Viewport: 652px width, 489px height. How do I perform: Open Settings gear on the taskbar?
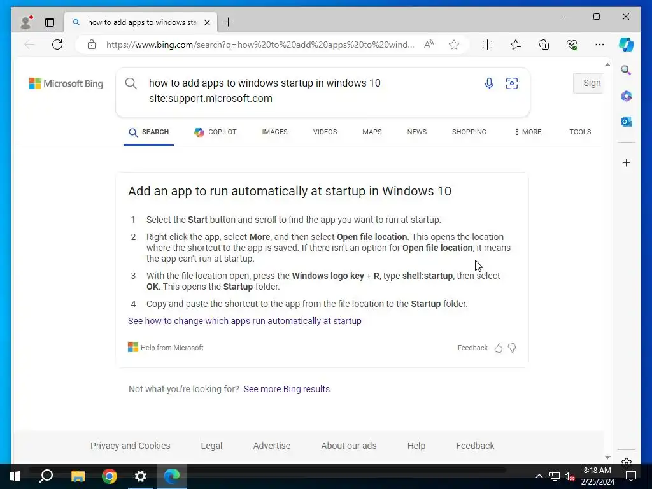tap(141, 476)
